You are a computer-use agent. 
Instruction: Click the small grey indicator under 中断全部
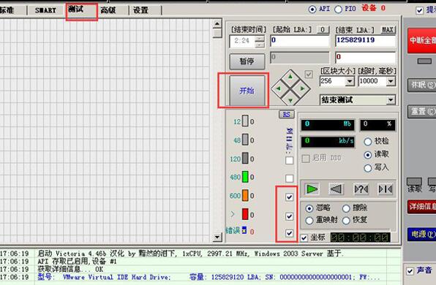click(x=424, y=61)
